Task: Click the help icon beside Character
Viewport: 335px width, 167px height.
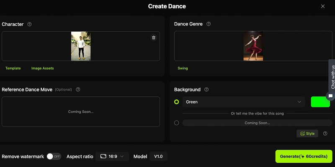Action: [x=29, y=24]
